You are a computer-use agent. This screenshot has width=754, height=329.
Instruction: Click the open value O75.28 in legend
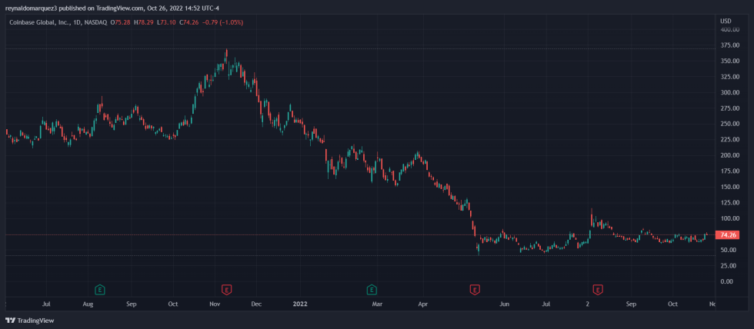point(122,22)
